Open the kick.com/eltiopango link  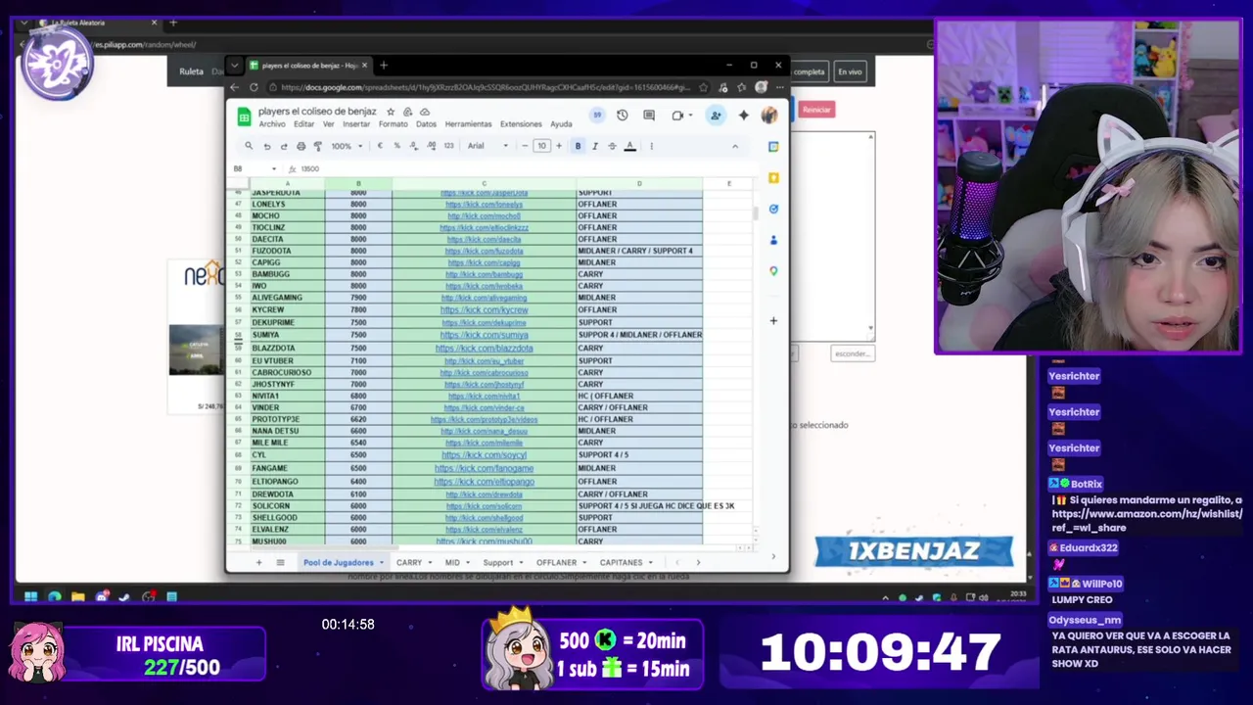pyautogui.click(x=484, y=482)
